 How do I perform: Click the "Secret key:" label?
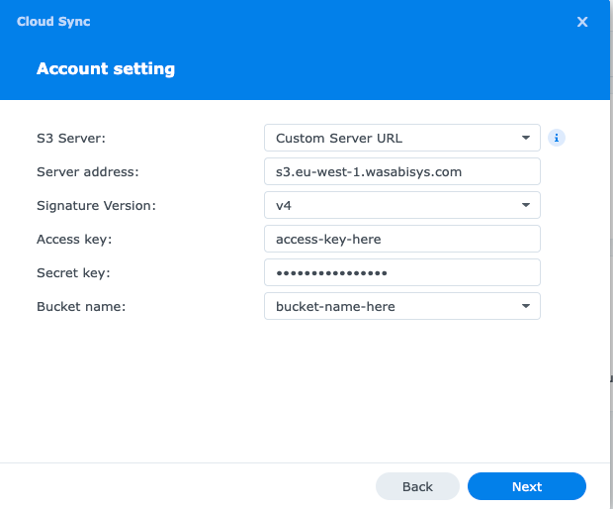coord(73,272)
